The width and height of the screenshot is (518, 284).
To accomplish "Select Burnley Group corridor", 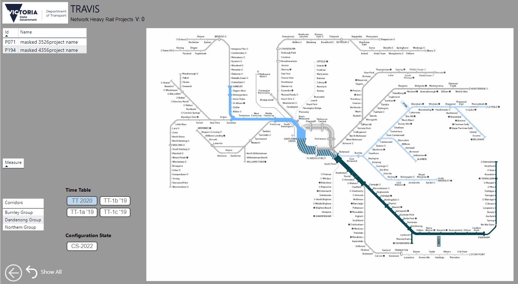I will tap(19, 212).
